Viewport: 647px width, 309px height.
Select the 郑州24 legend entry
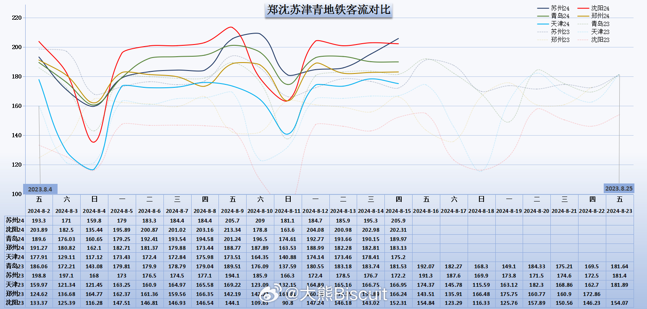[x=593, y=16]
